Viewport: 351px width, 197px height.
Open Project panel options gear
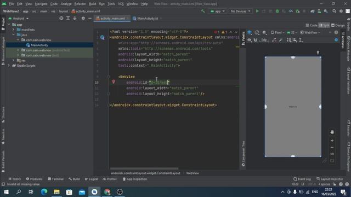click(83, 18)
